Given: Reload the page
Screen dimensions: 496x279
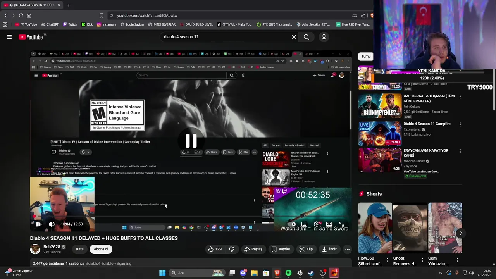Looking at the screenshot, I should click(x=21, y=15).
